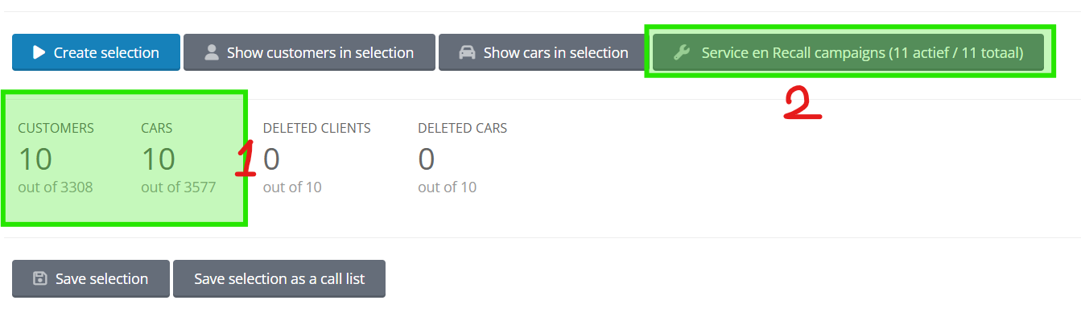This screenshot has width=1081, height=321.
Task: Select the DELETED CARS label
Action: point(463,128)
